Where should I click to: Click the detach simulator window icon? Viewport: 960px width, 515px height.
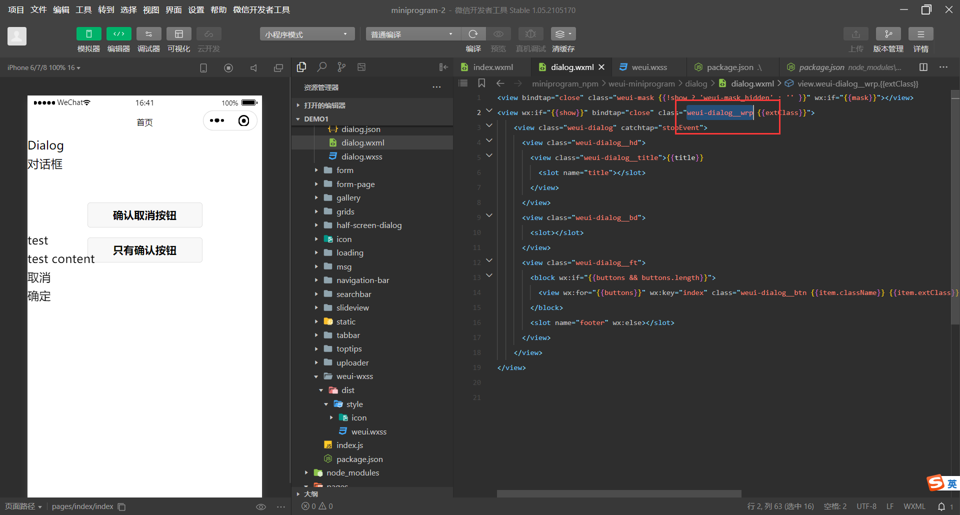click(278, 67)
